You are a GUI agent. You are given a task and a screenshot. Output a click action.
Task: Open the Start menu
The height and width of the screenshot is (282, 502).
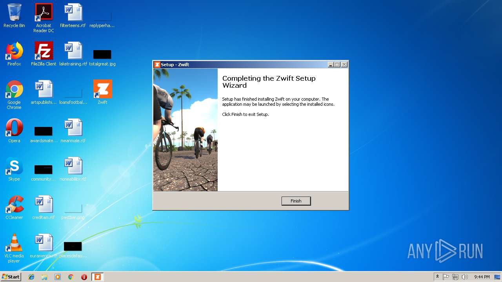point(11,277)
